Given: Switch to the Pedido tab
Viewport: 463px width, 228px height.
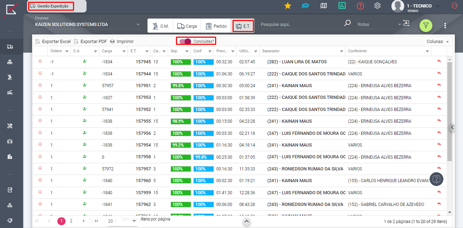Looking at the screenshot, I should click(216, 26).
